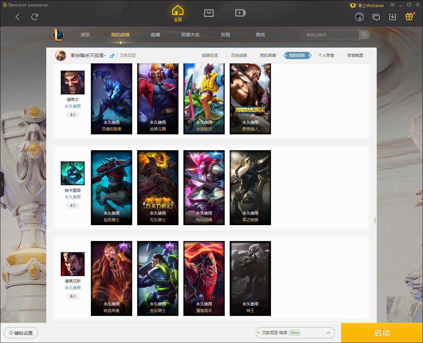Click the 4/8 count badge under 赫卡里姆
Viewport: 423px width, 343px height.
click(73, 206)
